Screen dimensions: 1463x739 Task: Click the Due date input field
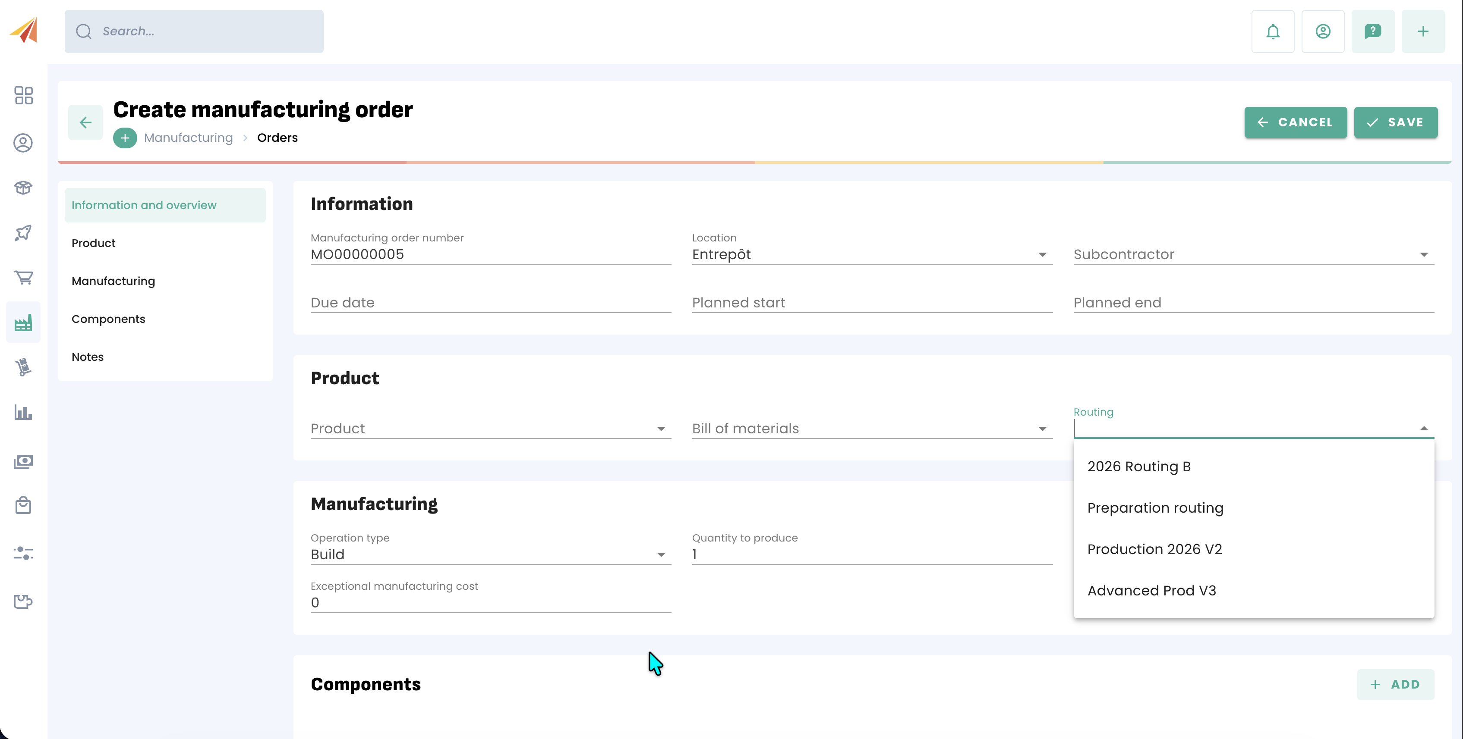[x=490, y=303]
